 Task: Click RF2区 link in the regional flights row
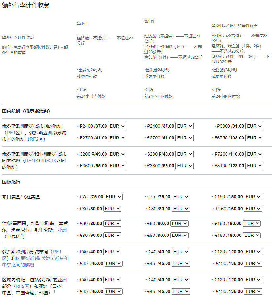pyautogui.click(x=22, y=286)
